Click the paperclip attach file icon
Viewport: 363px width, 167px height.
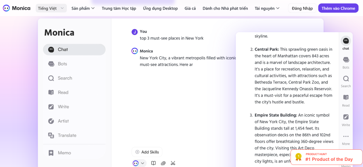163,163
